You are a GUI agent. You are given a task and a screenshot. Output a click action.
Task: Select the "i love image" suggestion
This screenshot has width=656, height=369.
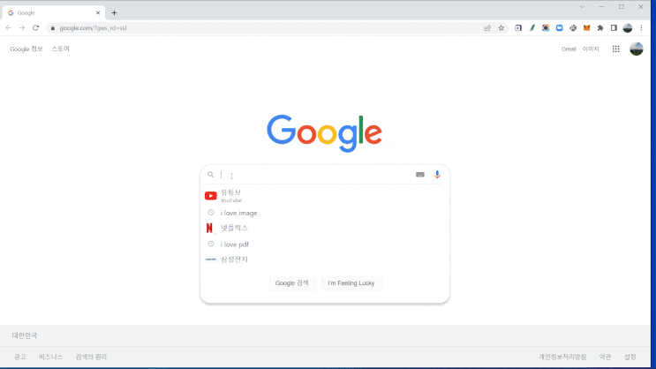coord(325,213)
